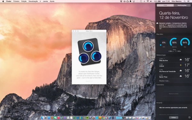The height and width of the screenshot is (120, 192).
Task: Select the Riba de Ave weather row
Action: click(x=174, y=60)
